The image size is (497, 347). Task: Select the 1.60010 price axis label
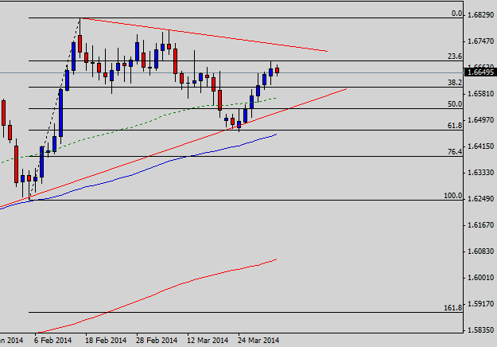tap(480, 278)
